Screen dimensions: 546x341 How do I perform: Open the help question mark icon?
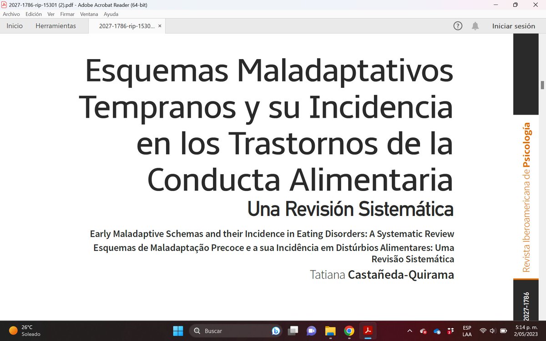(458, 26)
